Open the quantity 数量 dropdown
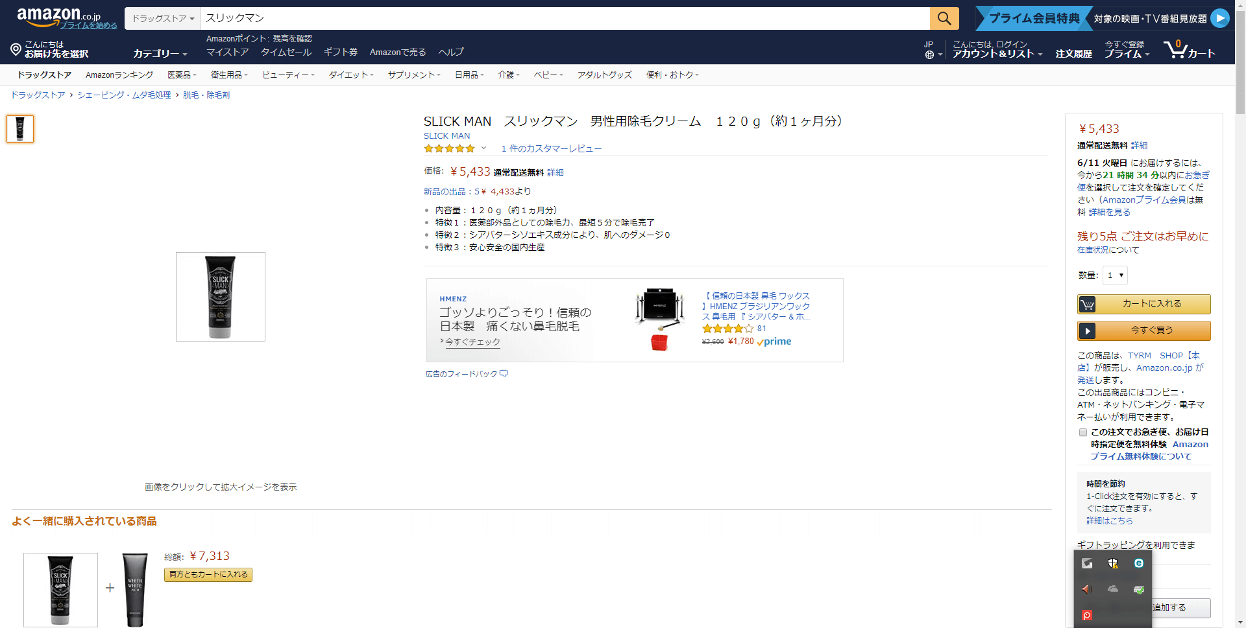The width and height of the screenshot is (1246, 628). point(1115,275)
